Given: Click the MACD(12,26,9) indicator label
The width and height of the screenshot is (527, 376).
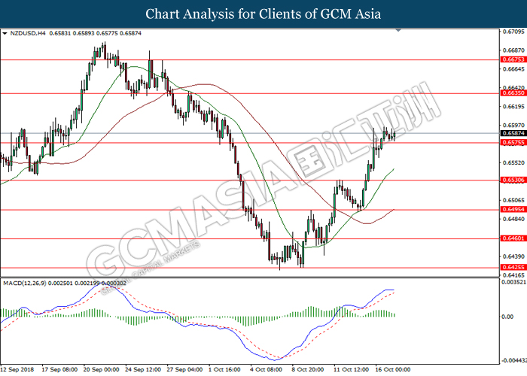Looking at the screenshot, I should tap(25, 284).
